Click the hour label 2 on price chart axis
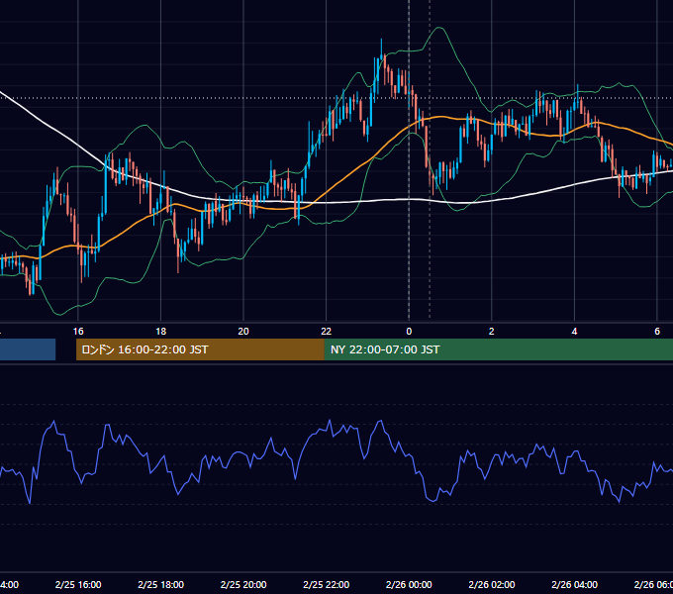This screenshot has height=594, width=673. point(492,332)
